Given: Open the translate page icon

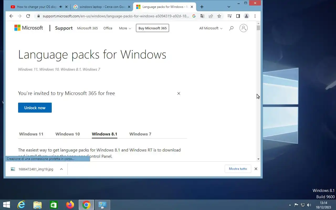Looking at the screenshot, I should click(x=202, y=16).
